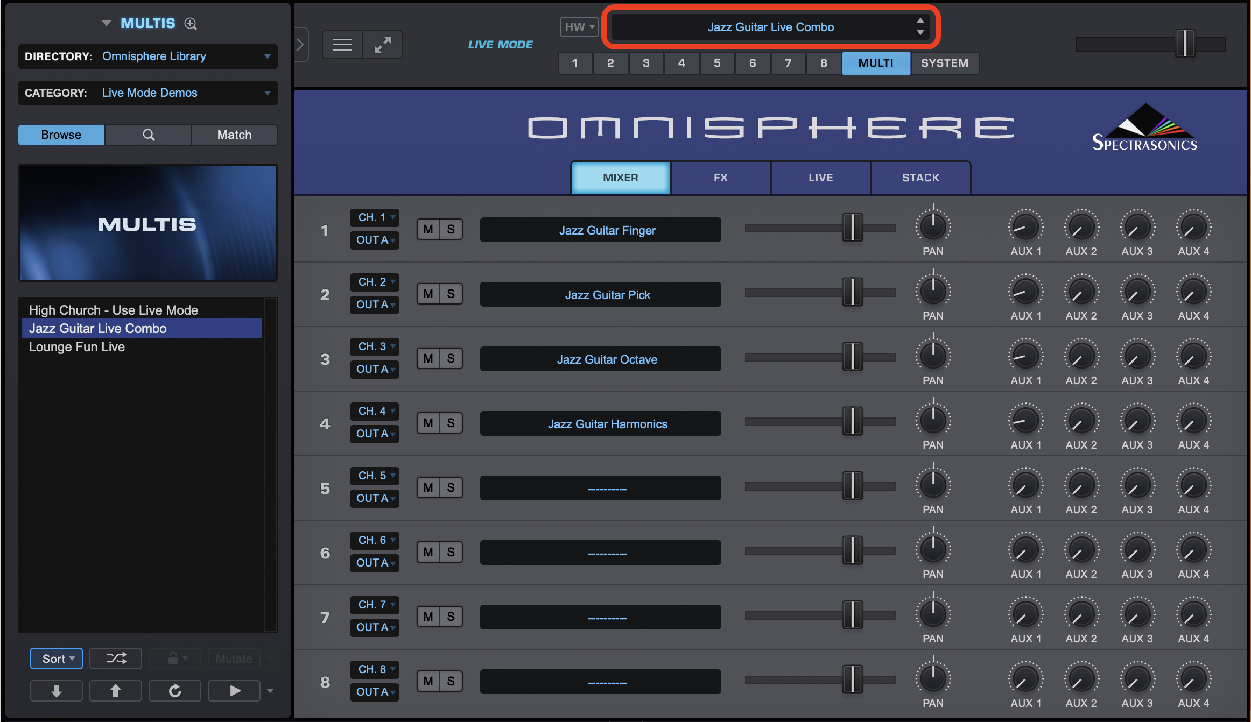Image resolution: width=1251 pixels, height=722 pixels.
Task: Select part tab 1
Action: click(x=575, y=63)
